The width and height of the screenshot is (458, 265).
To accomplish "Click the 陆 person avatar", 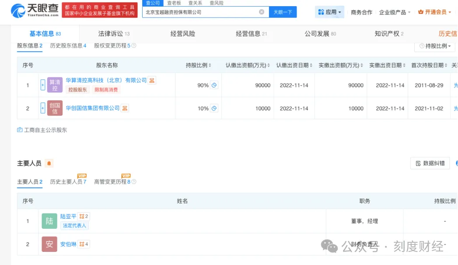I will pos(49,221).
